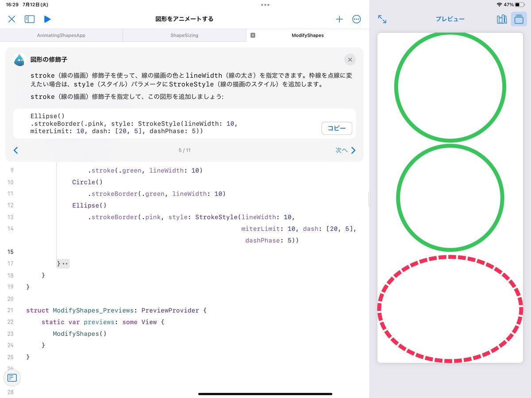Select '.stroke(.green, lineWidth: 10)' on line 9
Viewport: 531px width, 398px height.
tap(145, 171)
